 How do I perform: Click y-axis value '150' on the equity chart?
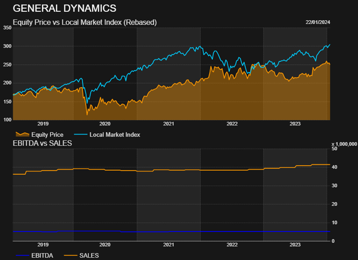7,101
